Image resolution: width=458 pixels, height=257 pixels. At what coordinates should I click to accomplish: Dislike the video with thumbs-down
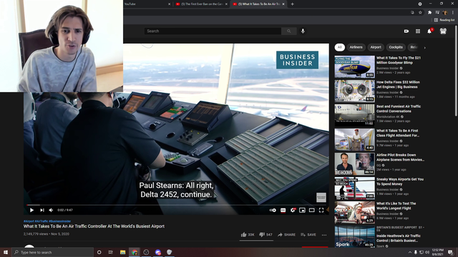265,235
